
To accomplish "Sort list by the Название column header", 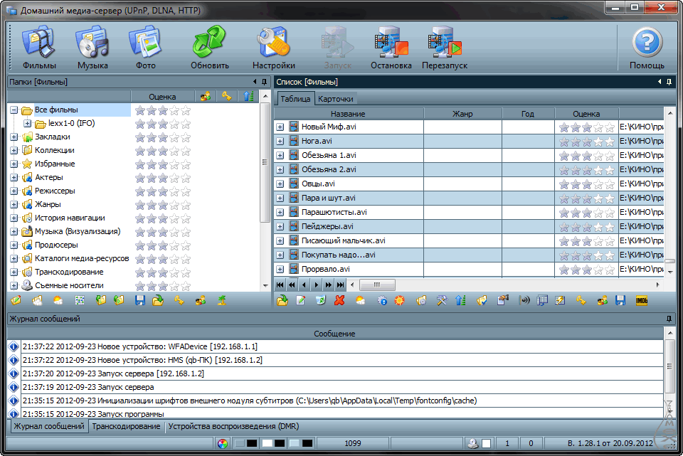I will 348,114.
